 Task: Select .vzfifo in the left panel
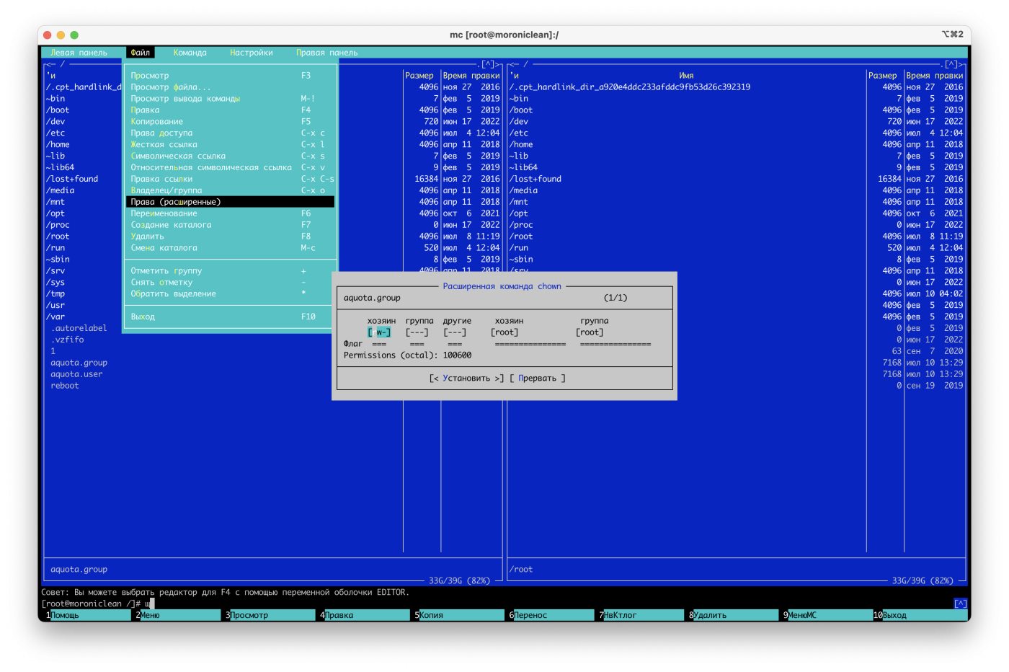(x=67, y=340)
